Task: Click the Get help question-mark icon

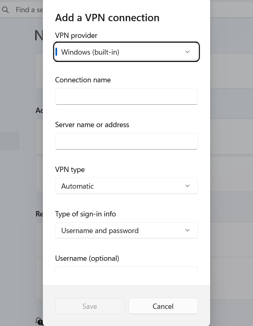Action: (39, 321)
